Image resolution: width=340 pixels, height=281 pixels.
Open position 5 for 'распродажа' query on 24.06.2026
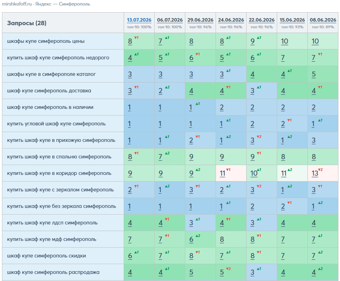pos(222,272)
